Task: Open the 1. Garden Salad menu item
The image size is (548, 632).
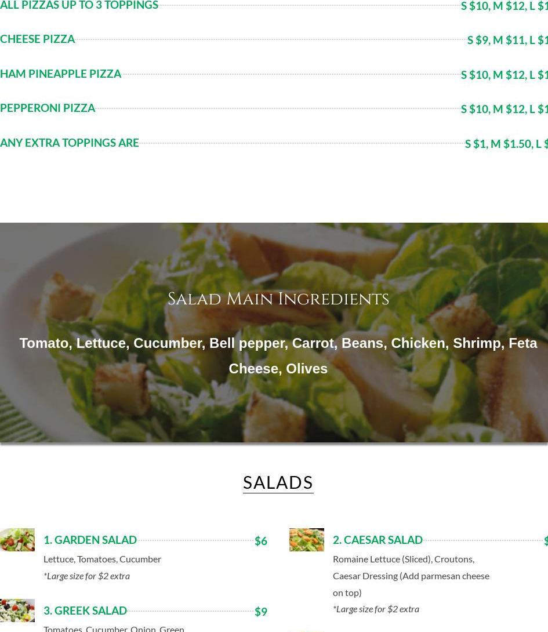Action: [90, 540]
